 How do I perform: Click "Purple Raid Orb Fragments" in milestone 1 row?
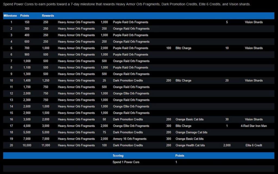(131, 22)
